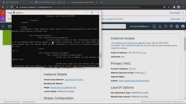Click the browser address bar URL
Image resolution: width=186 pixels, height=104 pixels.
79,7
